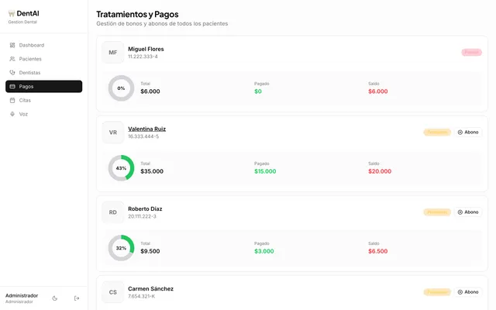Click the Dentistas stethoscope icon
The height and width of the screenshot is (310, 496).
click(x=12, y=72)
